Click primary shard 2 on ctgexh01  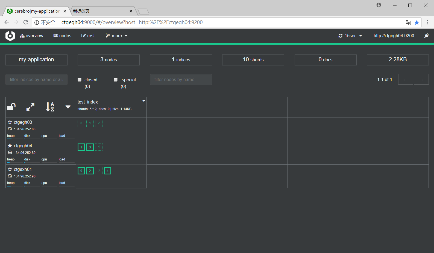pos(90,171)
